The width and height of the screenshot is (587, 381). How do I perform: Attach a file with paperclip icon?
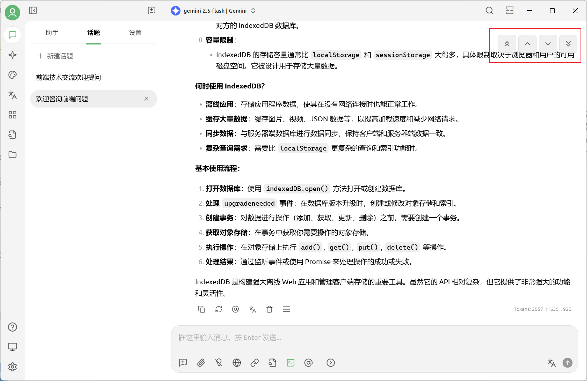[x=201, y=363]
